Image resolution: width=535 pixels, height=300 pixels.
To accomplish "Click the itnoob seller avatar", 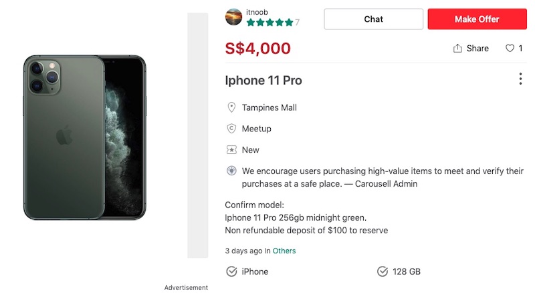I will pyautogui.click(x=233, y=17).
